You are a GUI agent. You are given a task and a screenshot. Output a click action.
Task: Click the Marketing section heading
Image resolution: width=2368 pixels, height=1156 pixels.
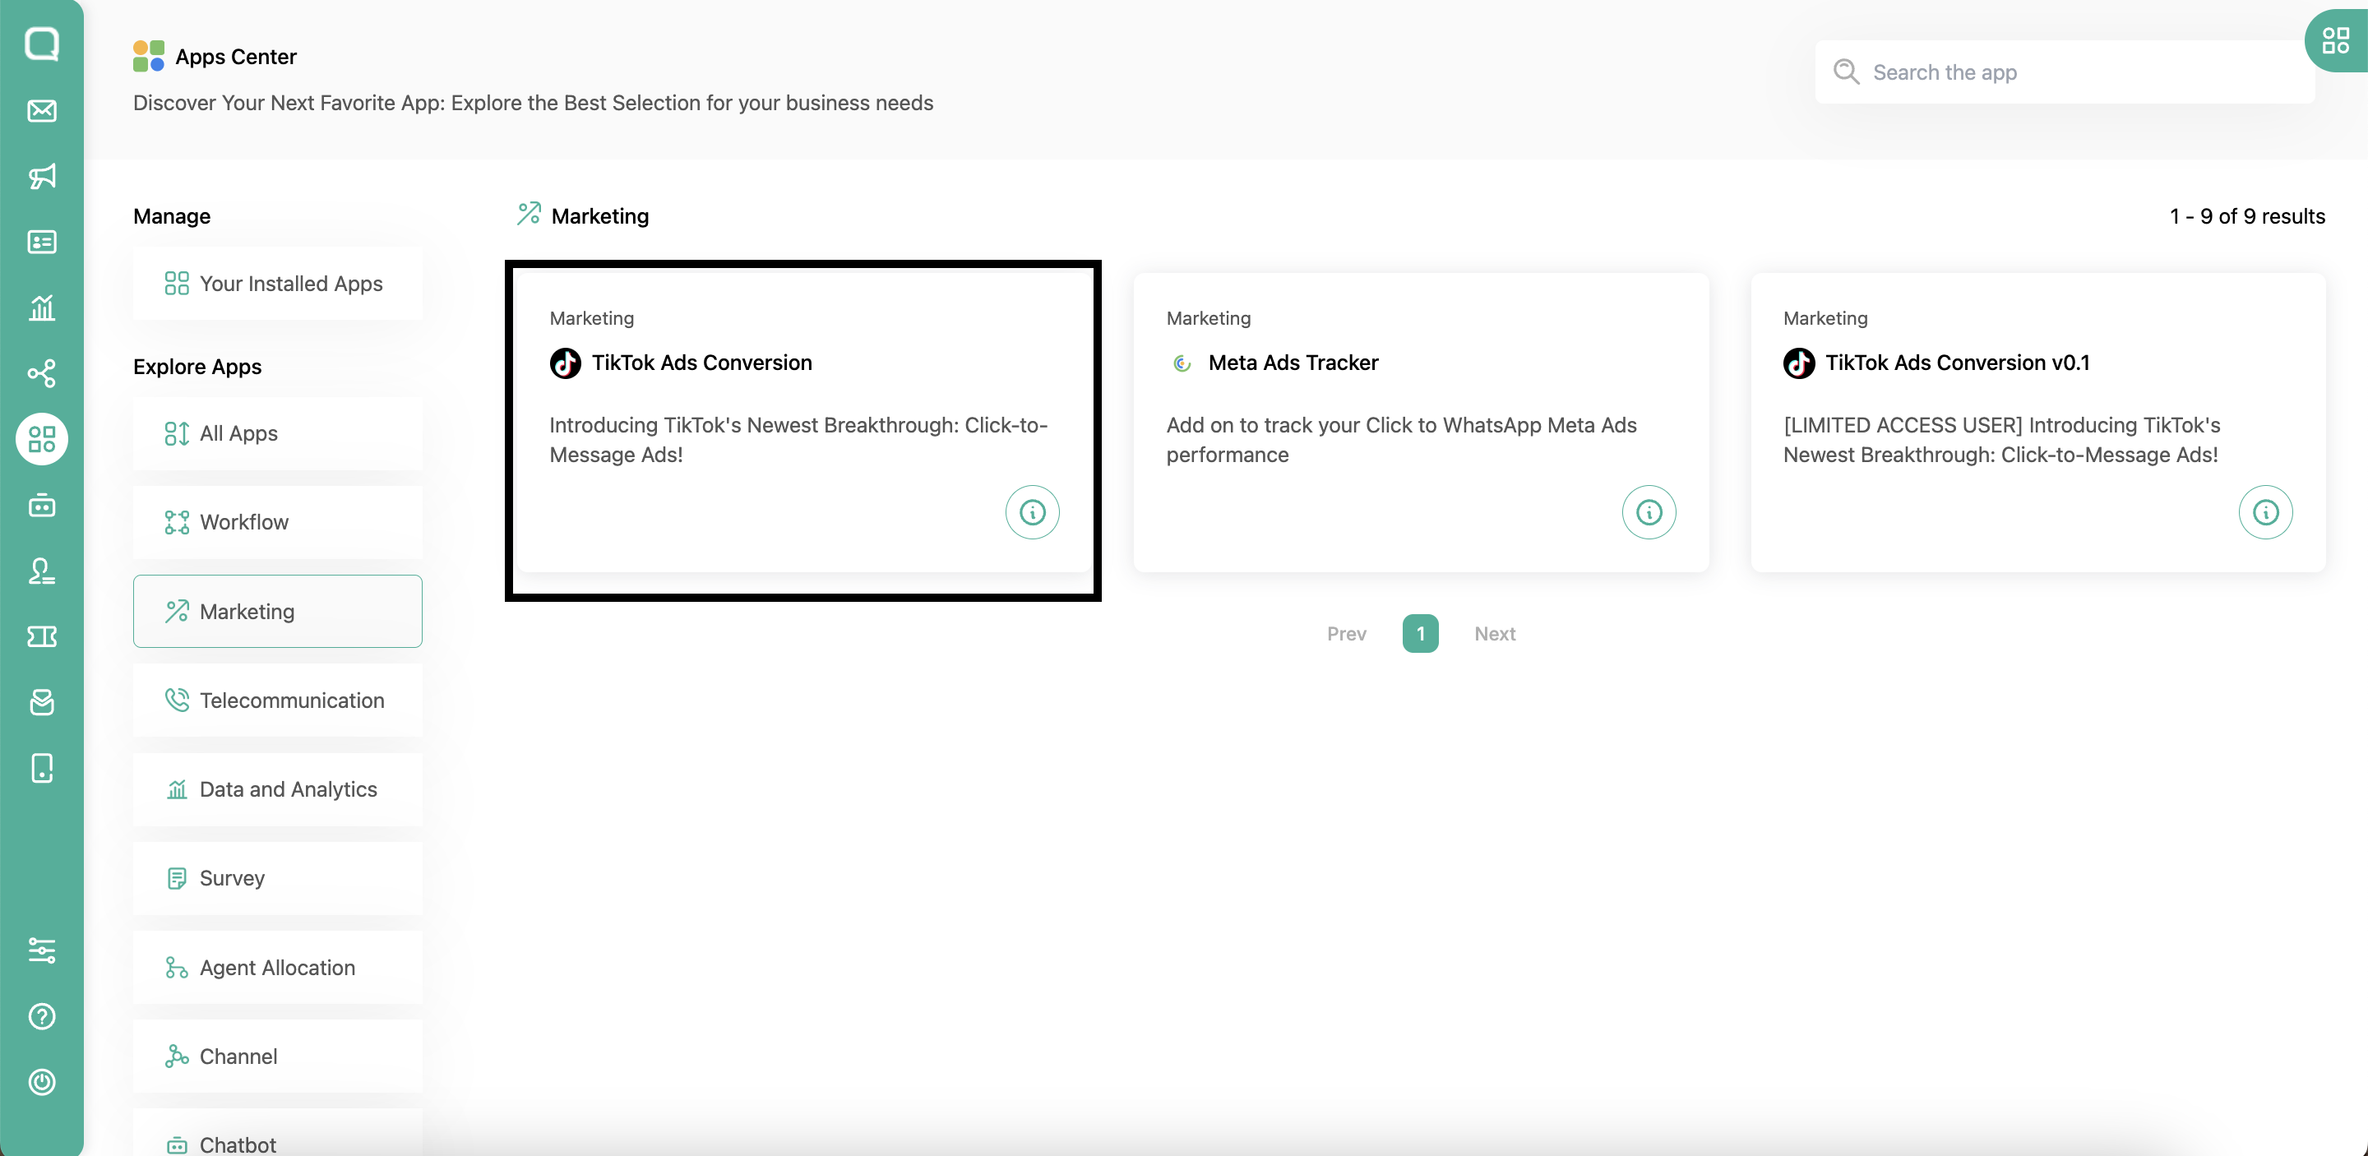600,216
